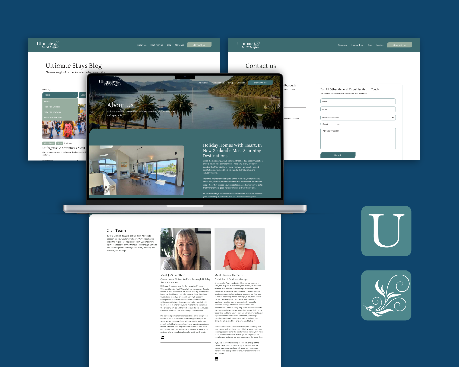459x367 pixels.
Task: Click Stay with us on the laptop page header
Action: point(260,83)
